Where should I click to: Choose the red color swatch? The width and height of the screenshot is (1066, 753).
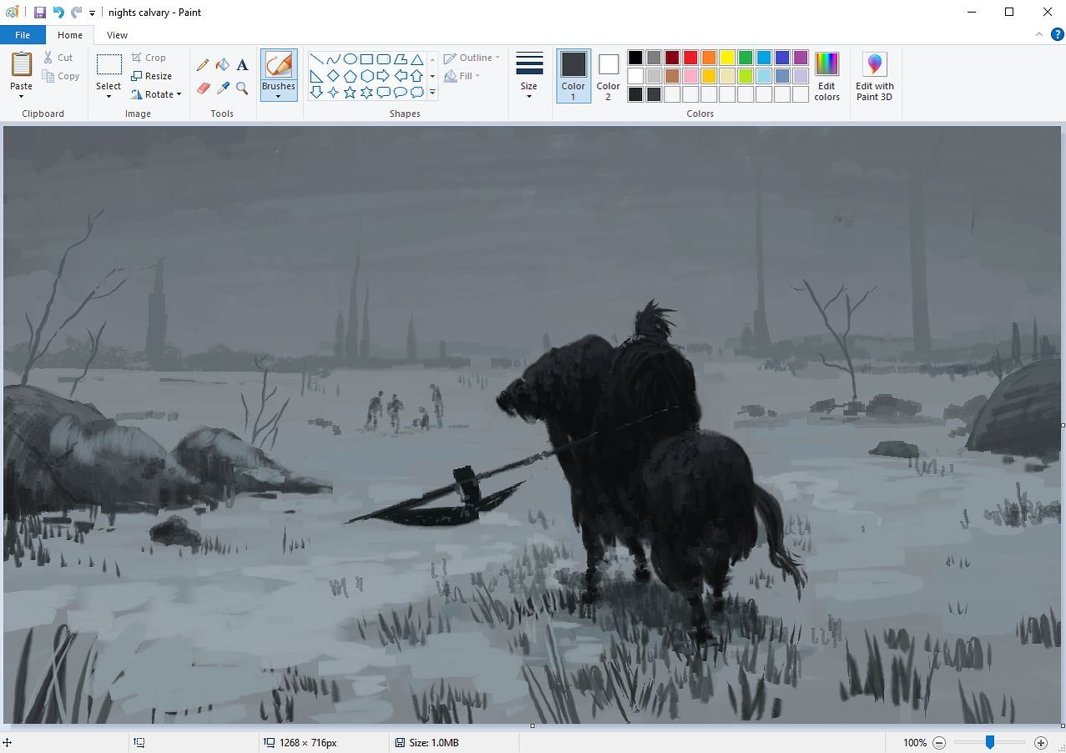pyautogui.click(x=690, y=58)
